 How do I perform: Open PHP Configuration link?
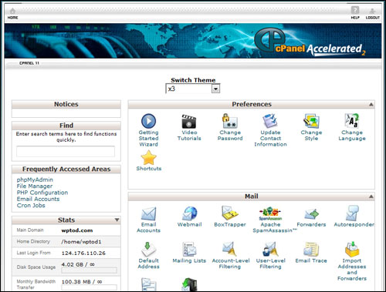(x=42, y=193)
